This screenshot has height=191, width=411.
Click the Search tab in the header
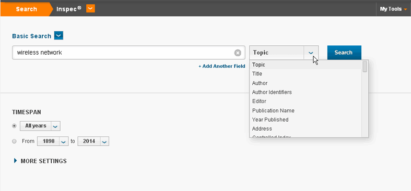[26, 9]
